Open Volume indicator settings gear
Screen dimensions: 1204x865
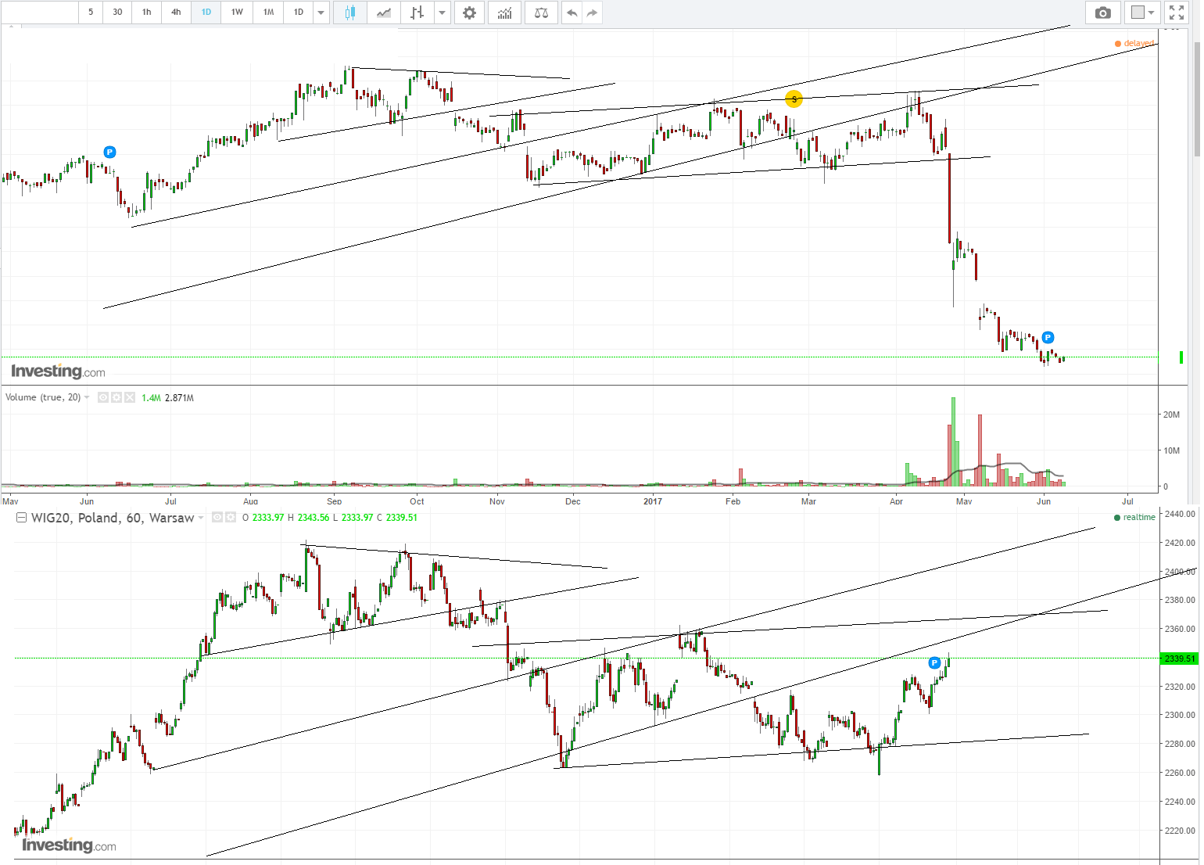(116, 397)
